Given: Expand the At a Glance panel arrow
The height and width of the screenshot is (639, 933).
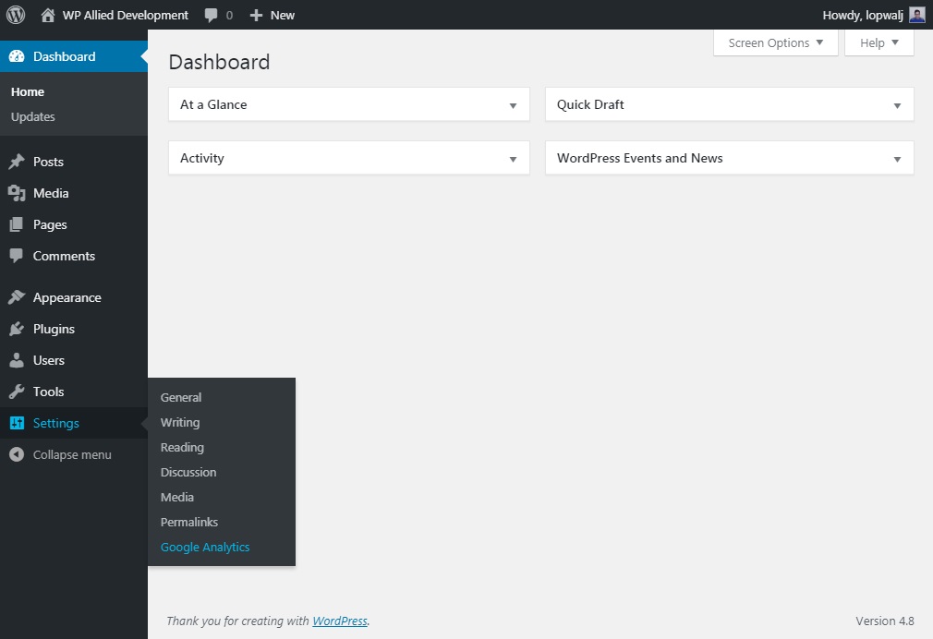Looking at the screenshot, I should coord(513,106).
